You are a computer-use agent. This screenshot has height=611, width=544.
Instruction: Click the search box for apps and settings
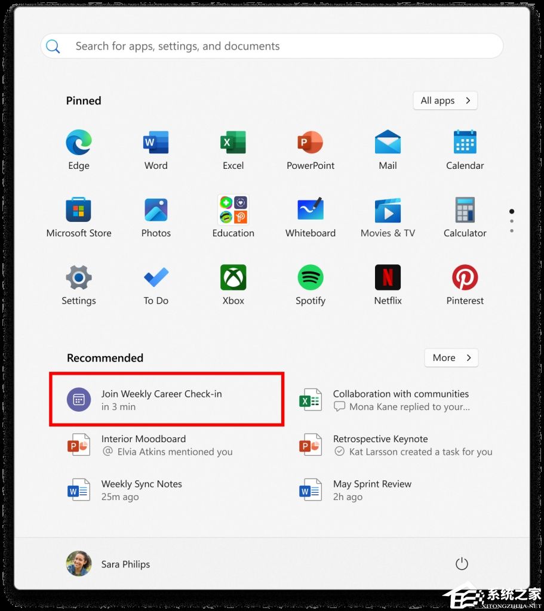pos(272,46)
